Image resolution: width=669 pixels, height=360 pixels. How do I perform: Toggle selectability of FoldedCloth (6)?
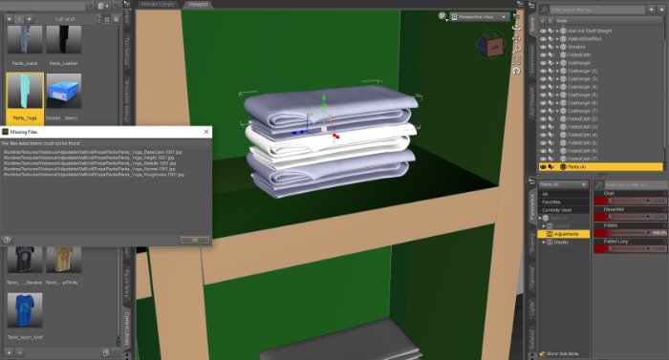click(x=550, y=151)
